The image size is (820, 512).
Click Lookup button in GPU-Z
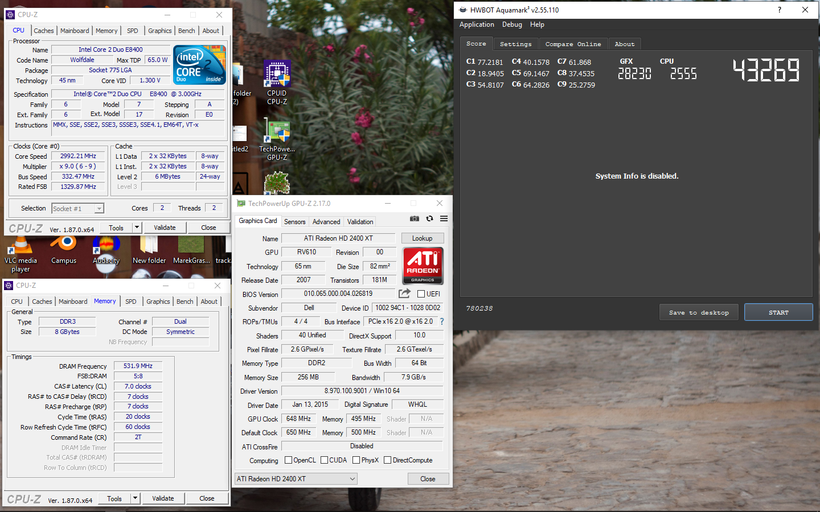[423, 238]
